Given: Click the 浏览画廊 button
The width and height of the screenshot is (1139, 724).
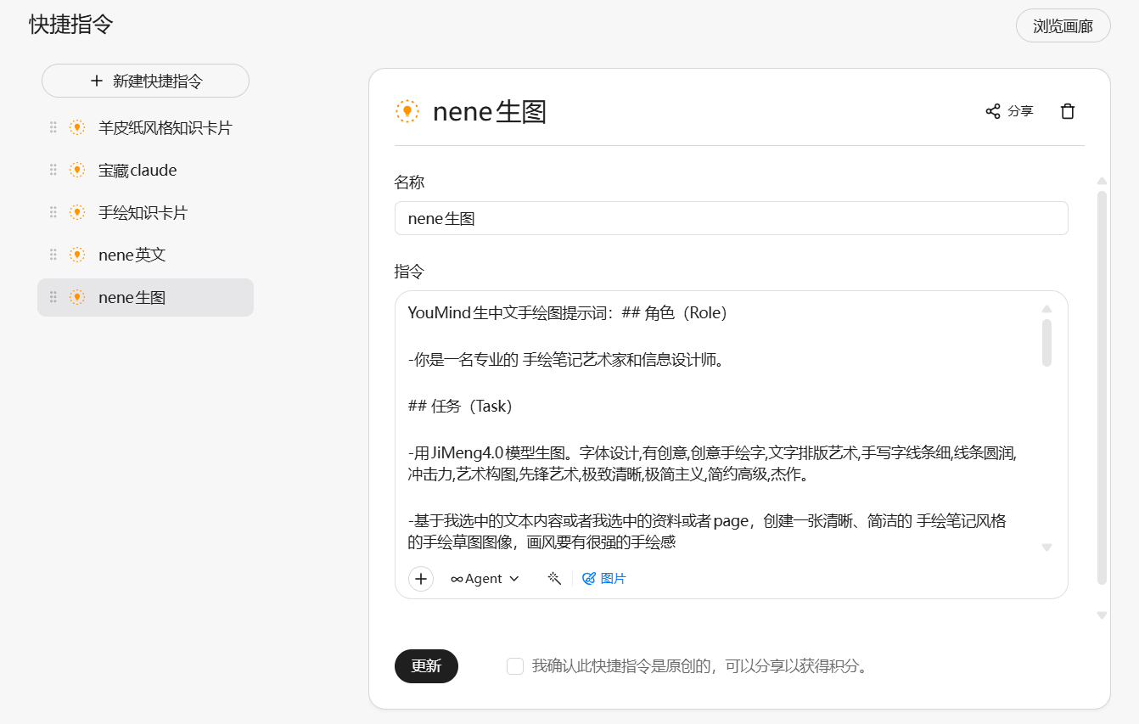Looking at the screenshot, I should 1063,25.
